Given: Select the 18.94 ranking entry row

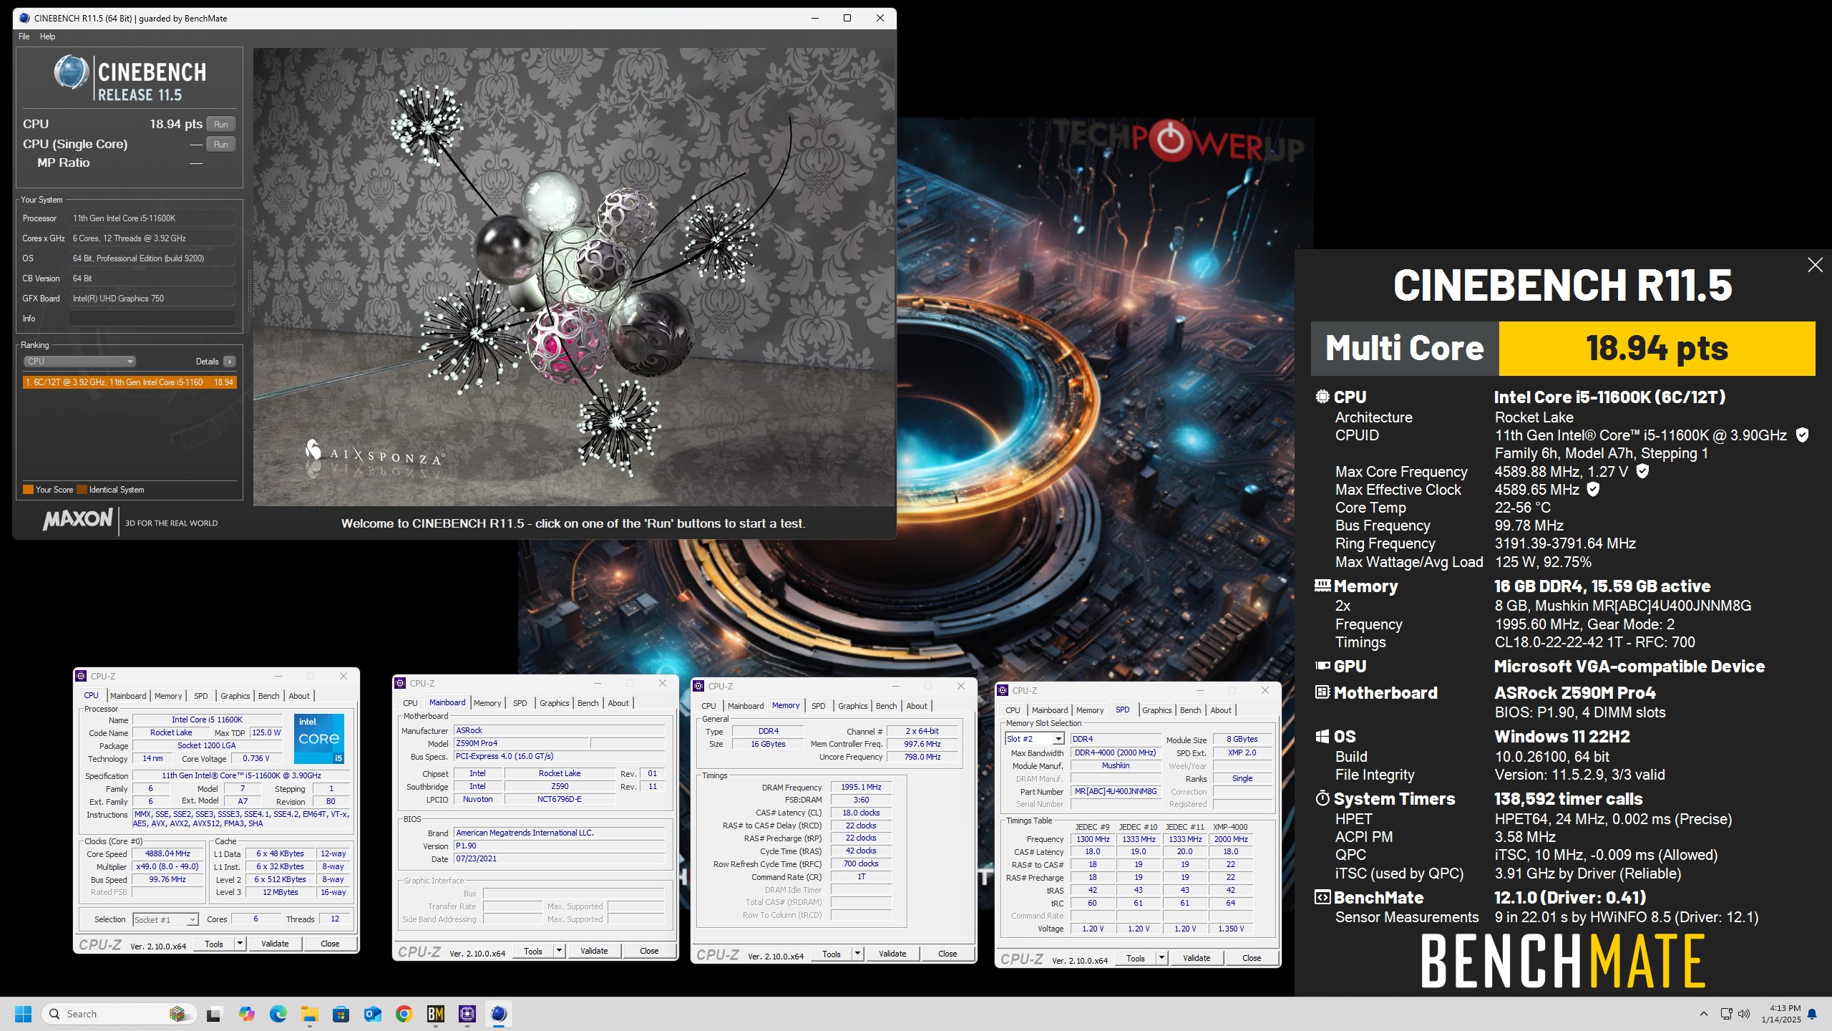Looking at the screenshot, I should click(130, 382).
